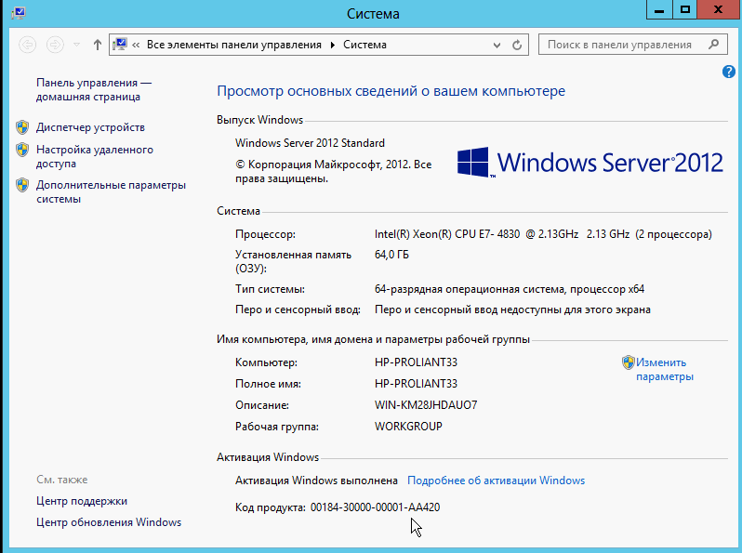Expand the arrow after Все элементы панели управления
The width and height of the screenshot is (742, 553).
pyautogui.click(x=332, y=45)
